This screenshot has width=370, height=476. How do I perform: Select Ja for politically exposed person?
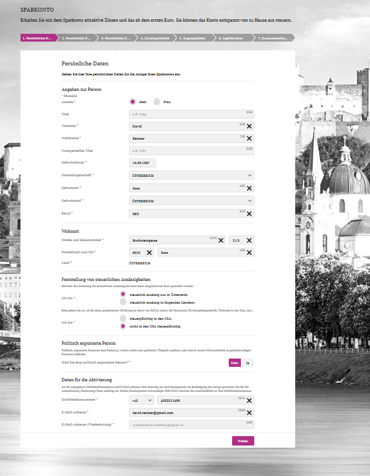[248, 362]
